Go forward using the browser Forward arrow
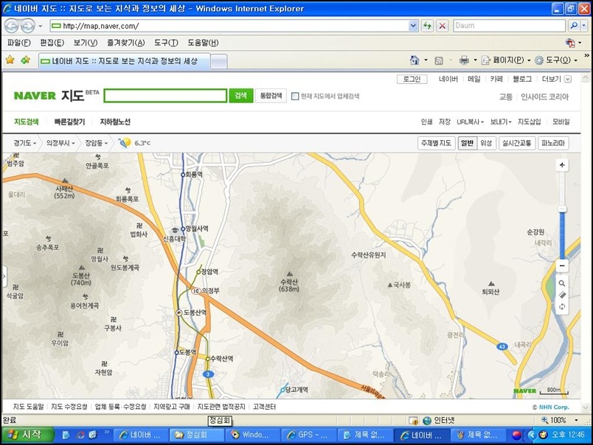 coord(27,26)
